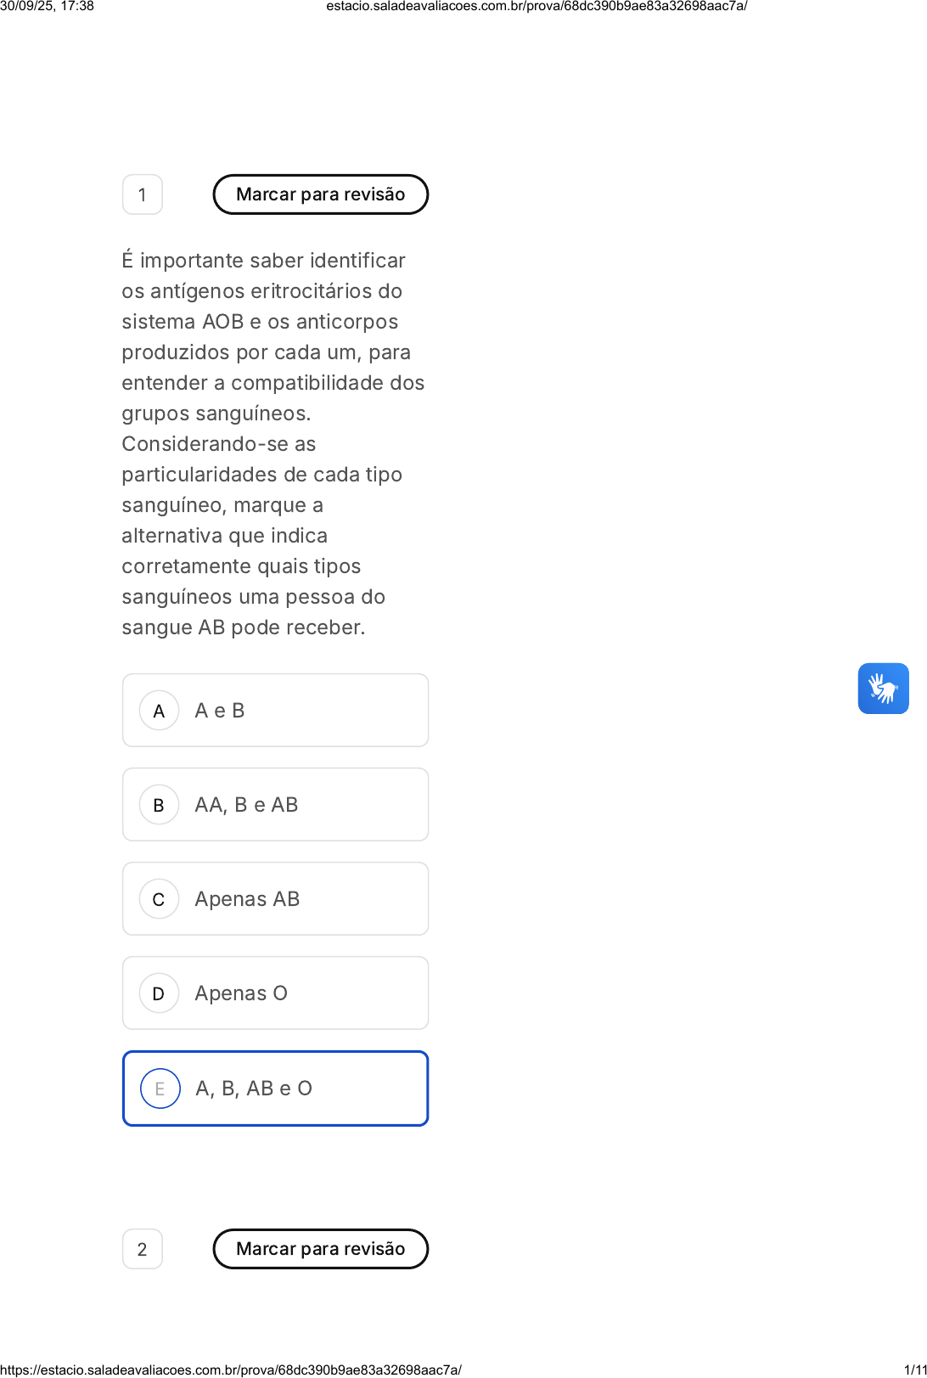Pick the answer text "Apenas AB"

point(247,899)
